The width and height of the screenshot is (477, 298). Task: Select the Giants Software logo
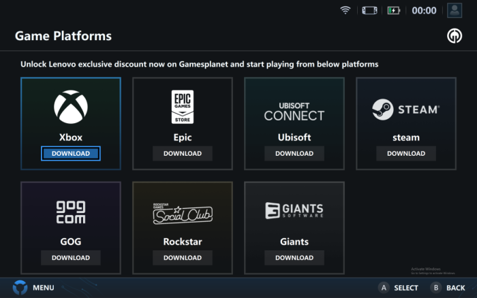pos(294,212)
